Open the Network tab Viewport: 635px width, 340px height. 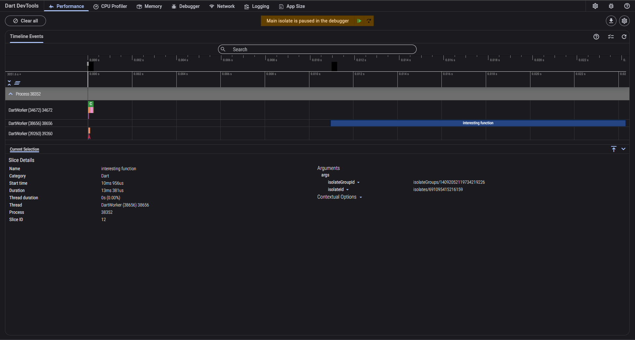click(222, 6)
